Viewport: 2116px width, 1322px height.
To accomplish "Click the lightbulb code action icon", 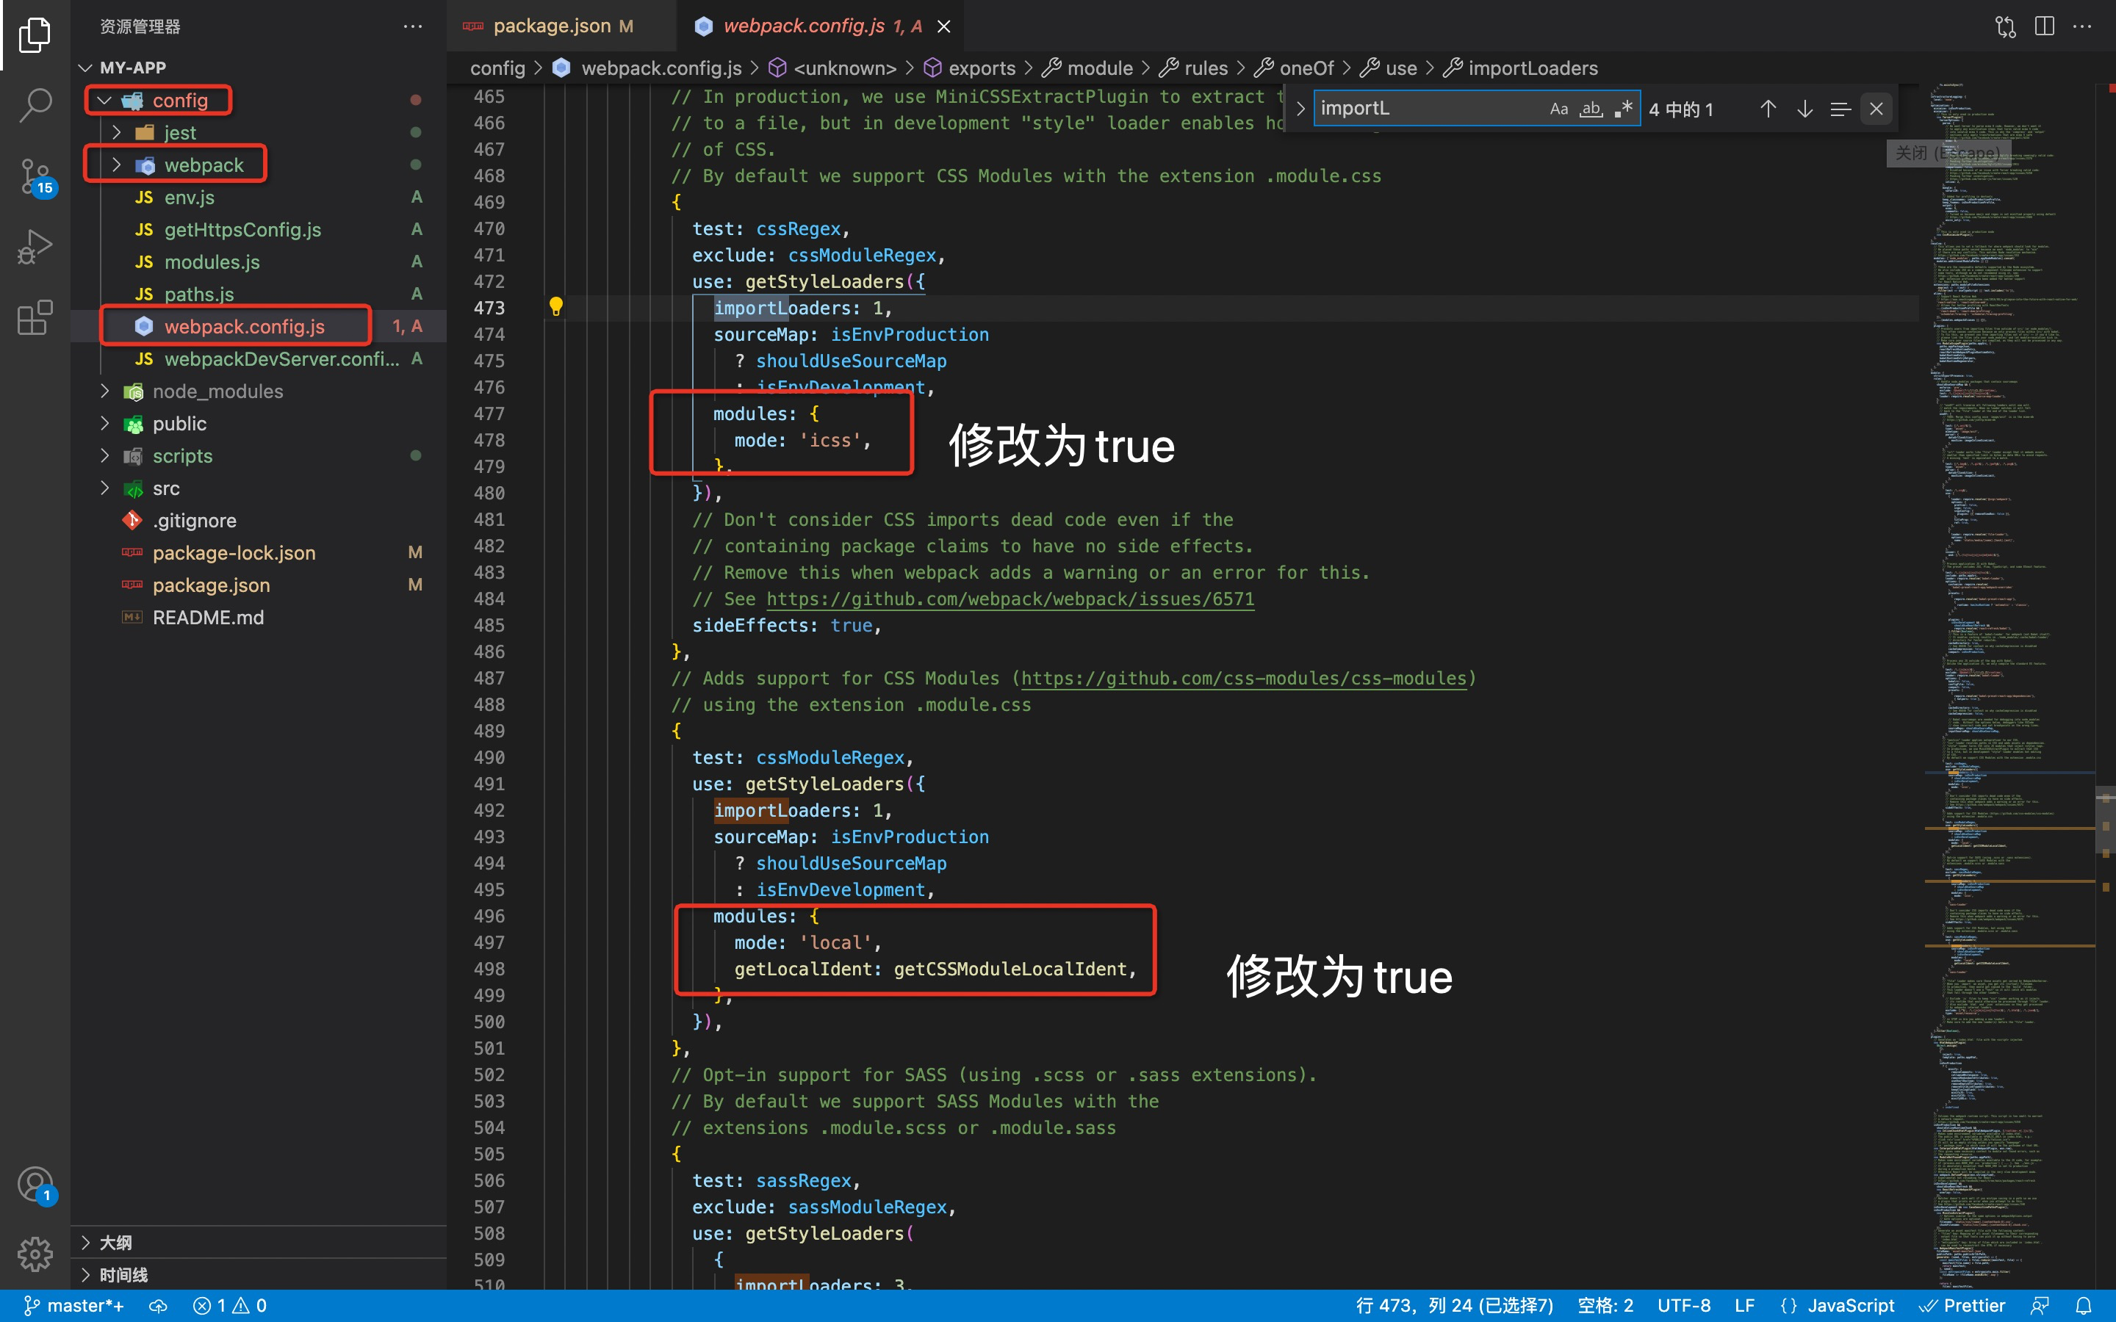I will coord(555,307).
